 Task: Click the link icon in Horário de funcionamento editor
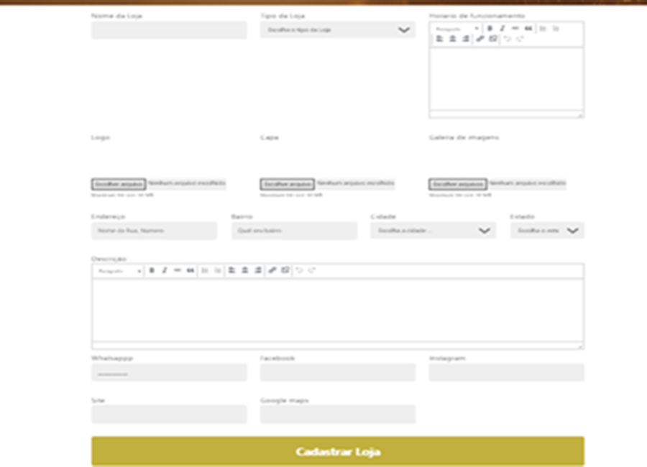pyautogui.click(x=480, y=39)
